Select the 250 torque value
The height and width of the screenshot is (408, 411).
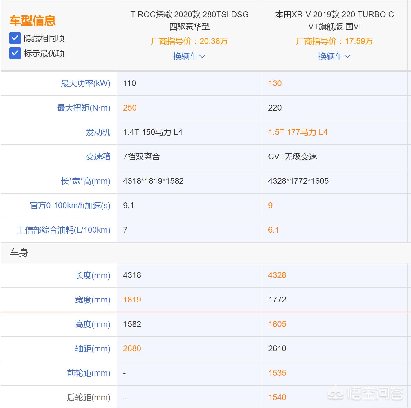130,108
